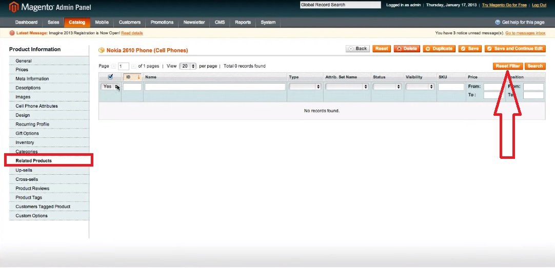Click the help icon beside Get help
Screen dimensions: 555x268
click(x=498, y=22)
